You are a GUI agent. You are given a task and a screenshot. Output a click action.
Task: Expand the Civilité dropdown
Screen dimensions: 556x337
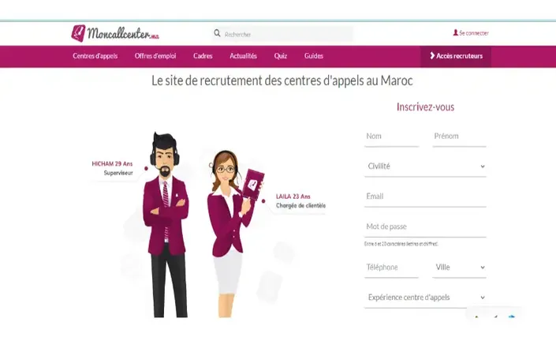click(425, 167)
